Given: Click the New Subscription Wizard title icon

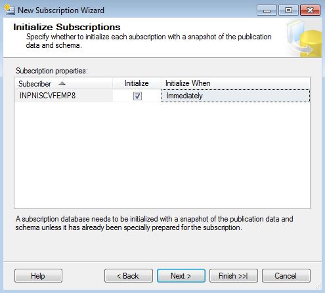Looking at the screenshot, I should coord(10,10).
